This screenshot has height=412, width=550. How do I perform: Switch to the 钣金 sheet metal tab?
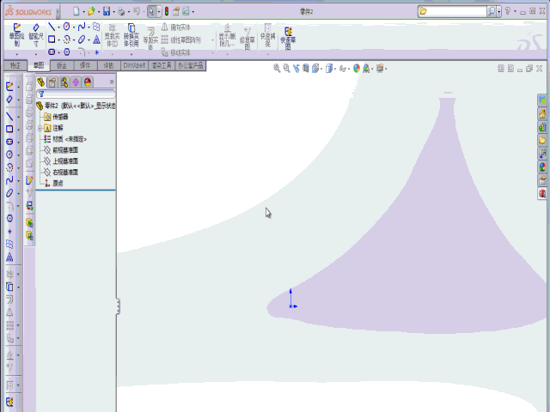coord(62,65)
